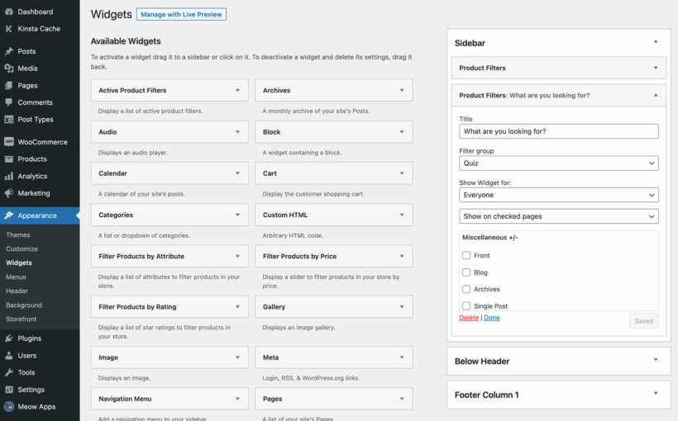Open Kinsta Cache via its K icon
The width and height of the screenshot is (678, 421).
tap(8, 29)
